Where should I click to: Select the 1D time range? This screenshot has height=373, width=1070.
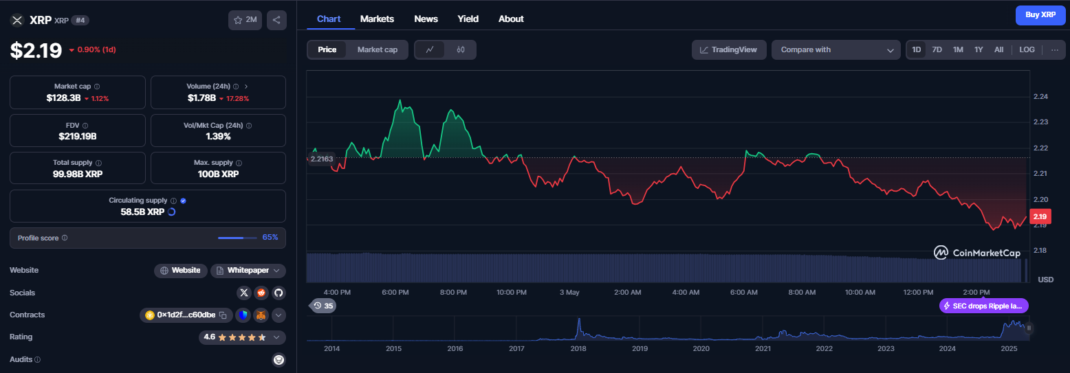[x=917, y=49]
